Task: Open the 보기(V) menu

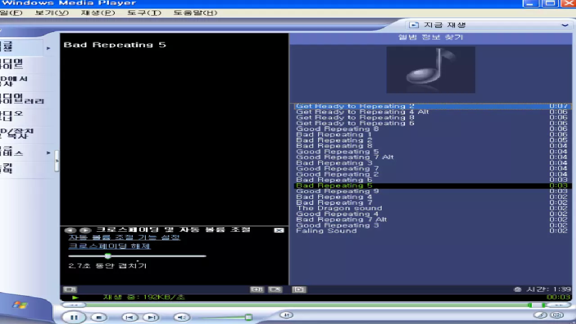Action: [52, 13]
